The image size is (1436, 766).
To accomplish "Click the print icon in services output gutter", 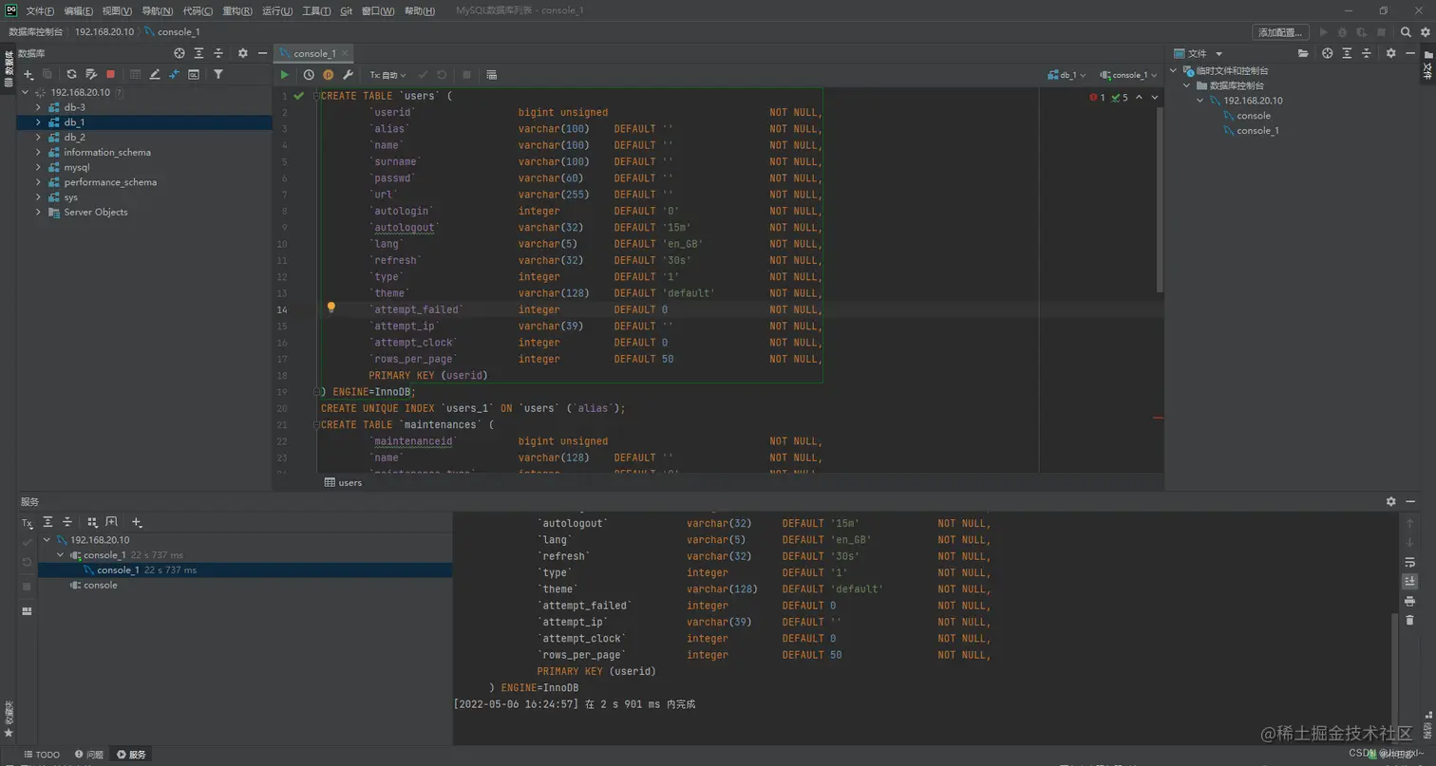I will 1409,601.
